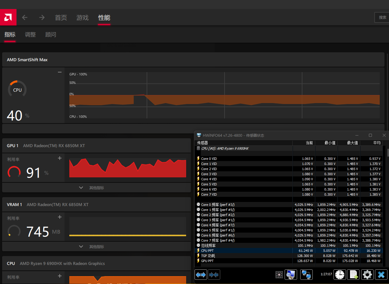Toggle the plus on GPU 1 utilization
Viewport: 389px width, 284px height.
(60, 158)
